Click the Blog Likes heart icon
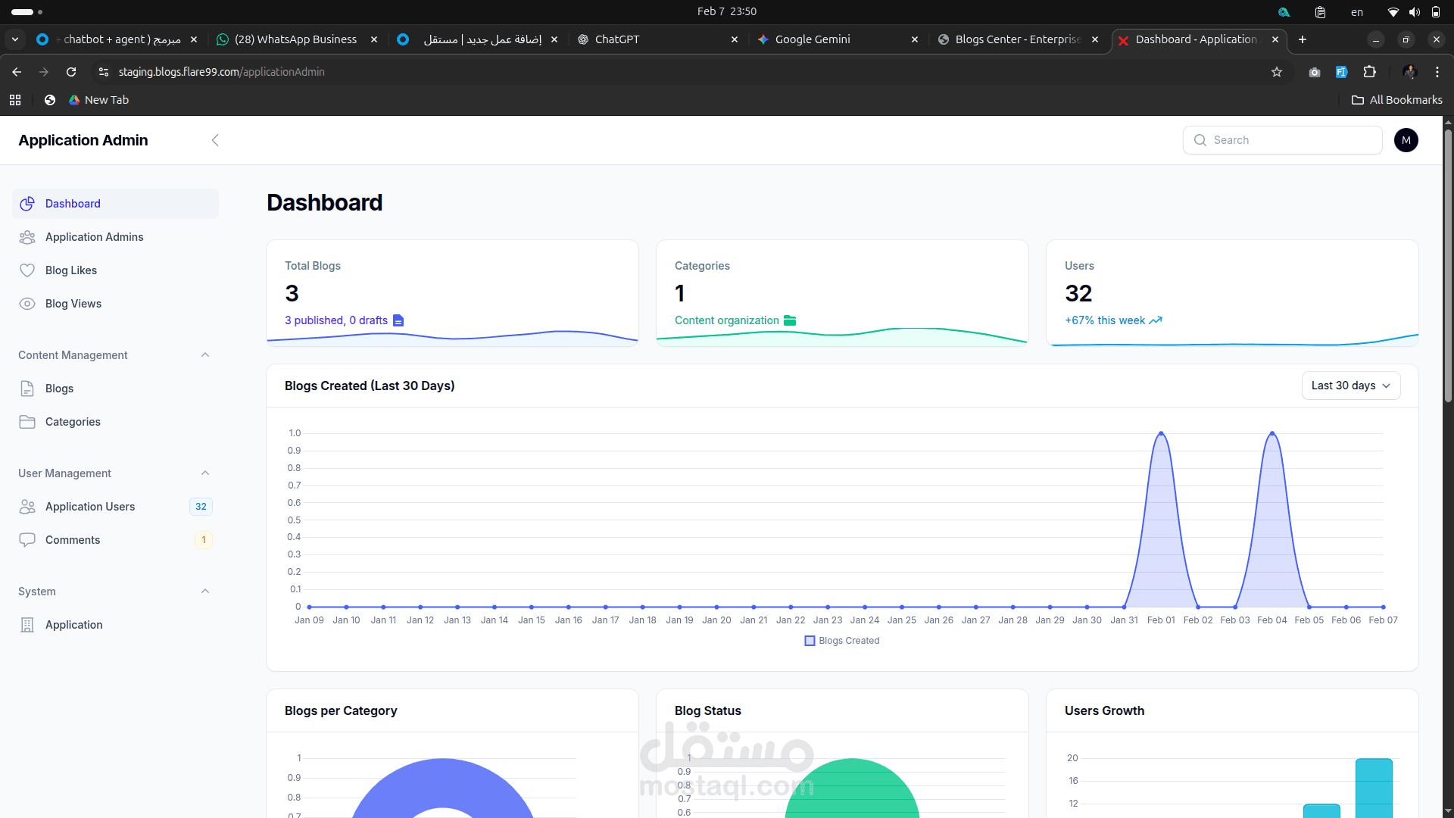The image size is (1454, 818). coord(27,270)
